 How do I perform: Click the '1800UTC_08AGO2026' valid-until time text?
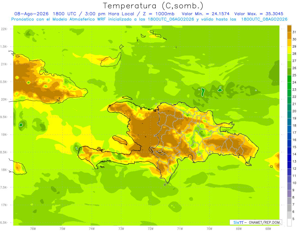click(x=264, y=19)
